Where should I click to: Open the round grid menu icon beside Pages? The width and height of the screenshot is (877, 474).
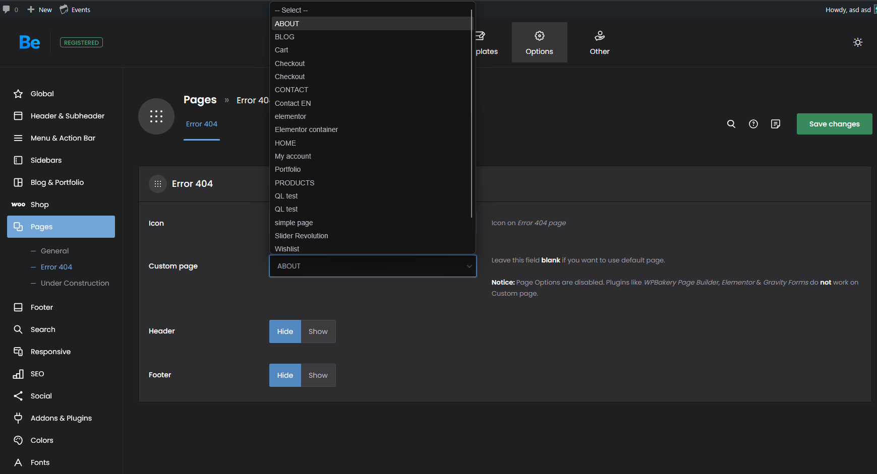click(156, 116)
